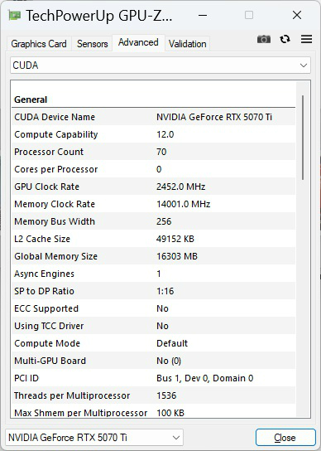Select the CUDA Device Name row label

click(55, 117)
